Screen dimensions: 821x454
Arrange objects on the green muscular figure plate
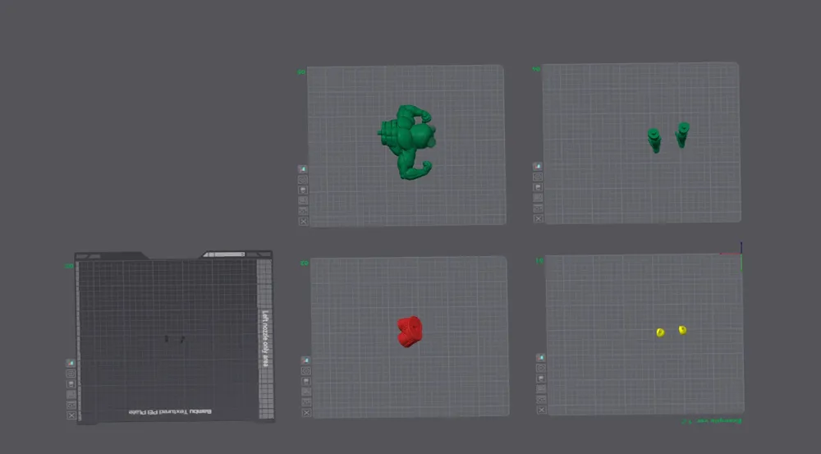[303, 200]
